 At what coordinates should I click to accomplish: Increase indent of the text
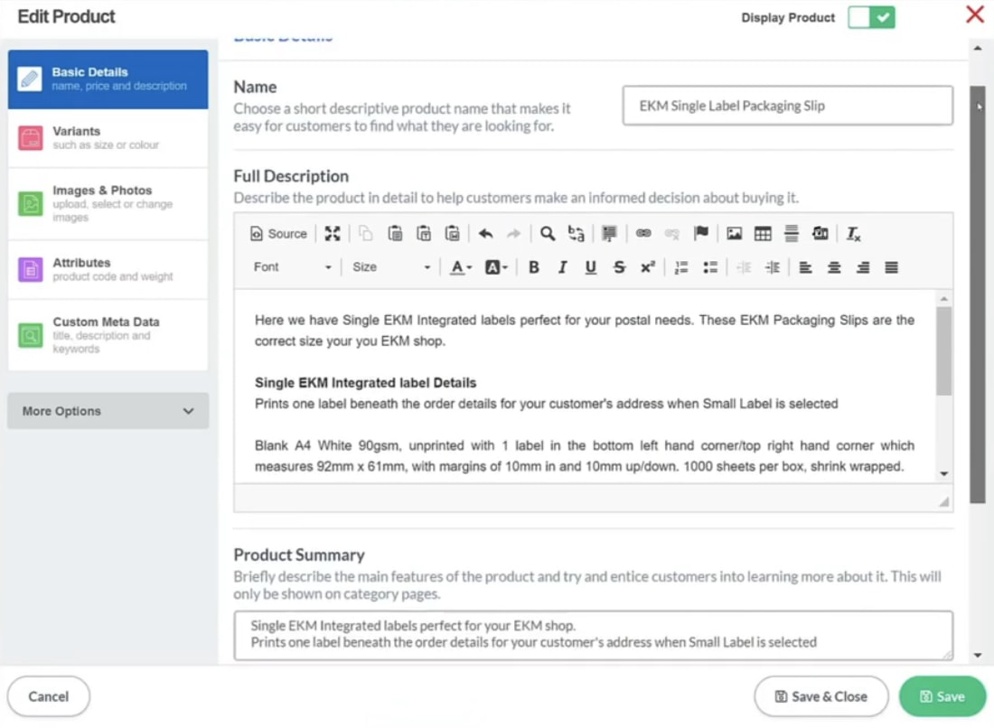tap(772, 267)
